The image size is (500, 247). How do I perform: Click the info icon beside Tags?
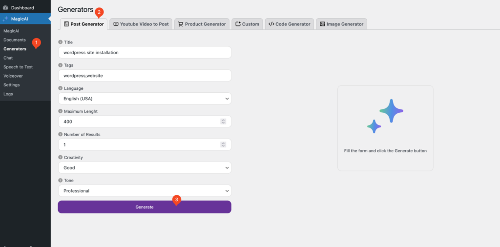coord(61,65)
